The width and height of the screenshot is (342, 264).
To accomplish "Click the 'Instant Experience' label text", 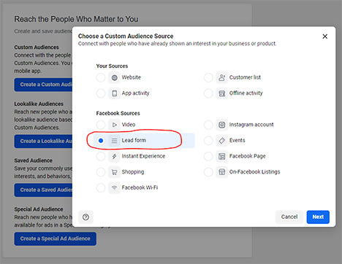I will pos(143,156).
